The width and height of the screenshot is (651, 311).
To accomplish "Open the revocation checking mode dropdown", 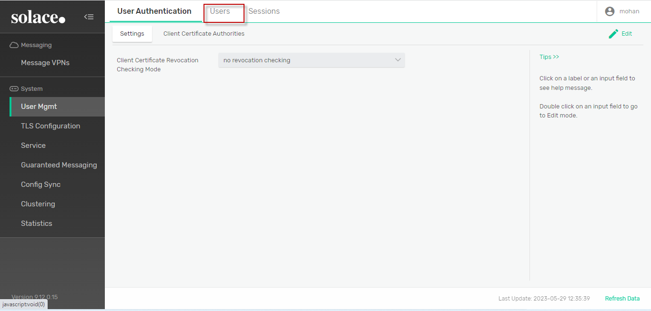I will pyautogui.click(x=311, y=60).
